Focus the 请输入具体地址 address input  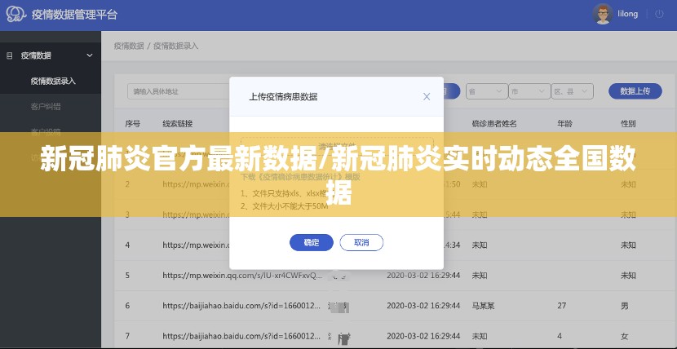179,91
